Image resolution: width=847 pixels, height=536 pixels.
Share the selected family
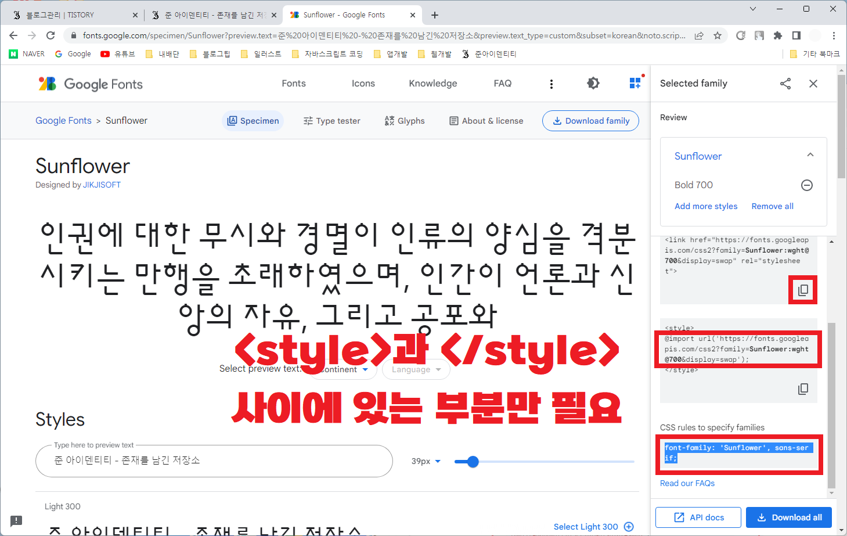click(785, 84)
